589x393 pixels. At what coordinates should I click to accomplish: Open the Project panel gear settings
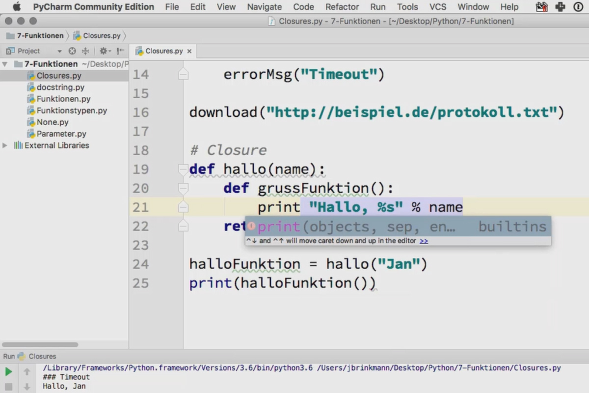pos(104,51)
